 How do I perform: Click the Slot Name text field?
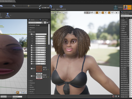click(17, 97)
